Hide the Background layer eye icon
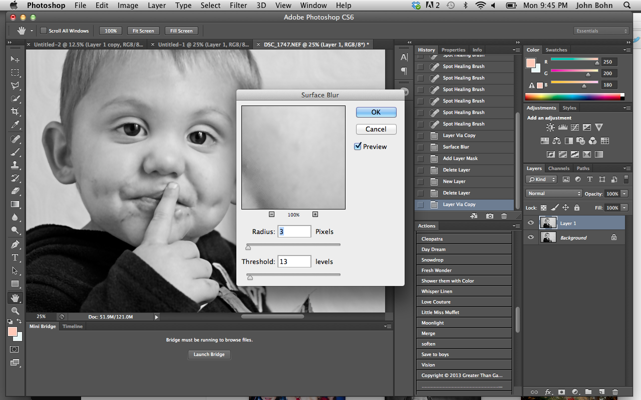The height and width of the screenshot is (400, 641). point(531,237)
